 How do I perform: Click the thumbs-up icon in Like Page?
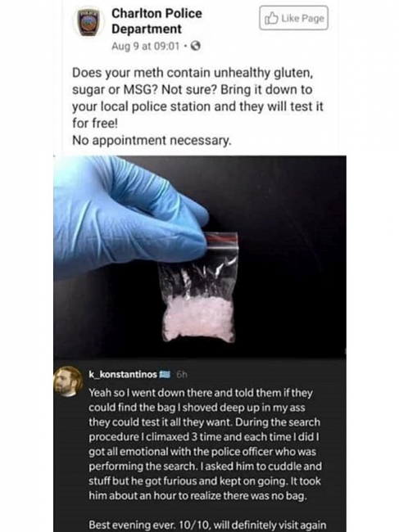click(x=271, y=18)
